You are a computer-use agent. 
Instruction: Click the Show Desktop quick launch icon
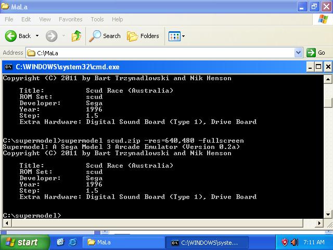[x=60, y=242]
